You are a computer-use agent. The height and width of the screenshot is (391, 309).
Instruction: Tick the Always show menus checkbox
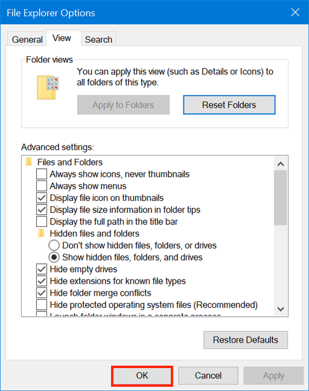point(42,186)
